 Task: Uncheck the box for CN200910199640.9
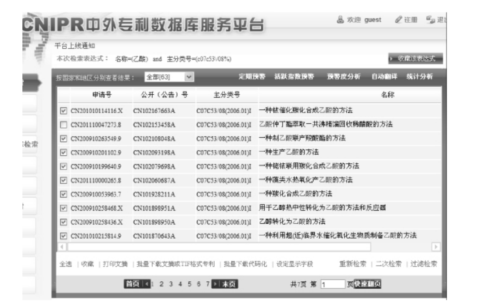pyautogui.click(x=64, y=167)
